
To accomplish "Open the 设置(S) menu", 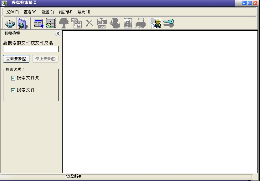I will [x=48, y=12].
